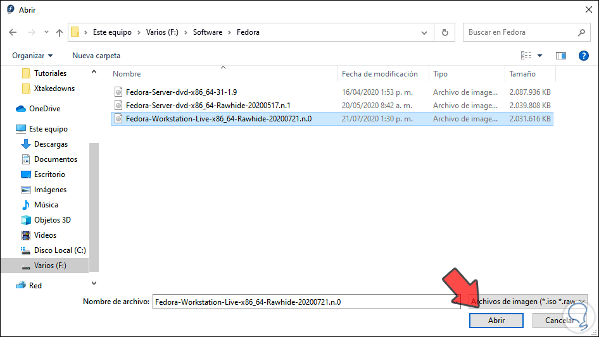This screenshot has width=599, height=337.
Task: Go back using the left arrow
Action: (x=13, y=32)
